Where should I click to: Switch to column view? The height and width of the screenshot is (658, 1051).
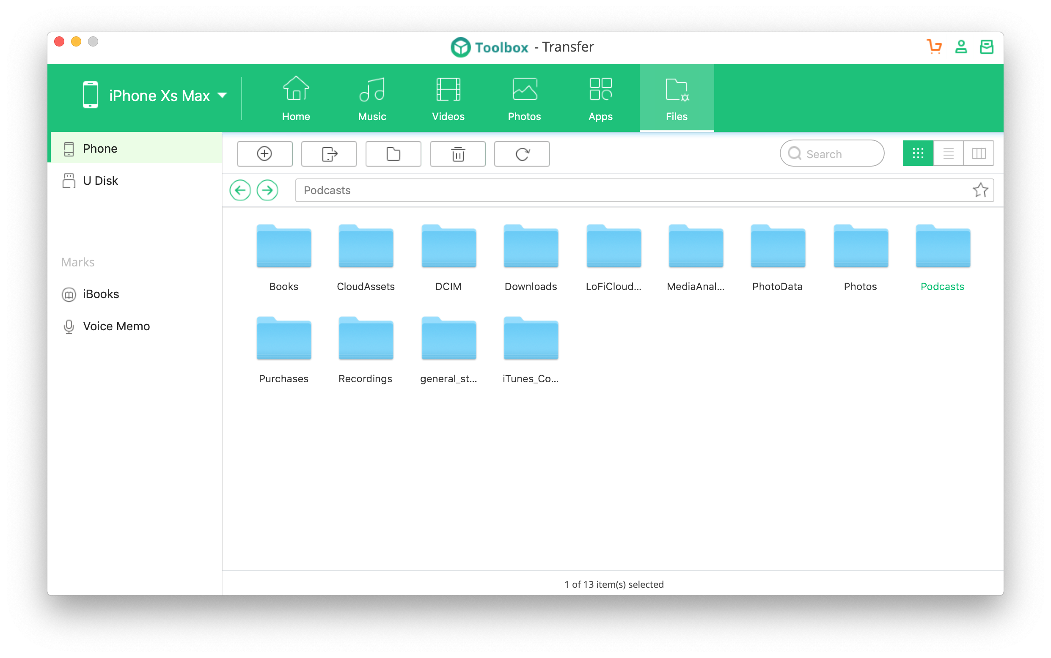979,153
